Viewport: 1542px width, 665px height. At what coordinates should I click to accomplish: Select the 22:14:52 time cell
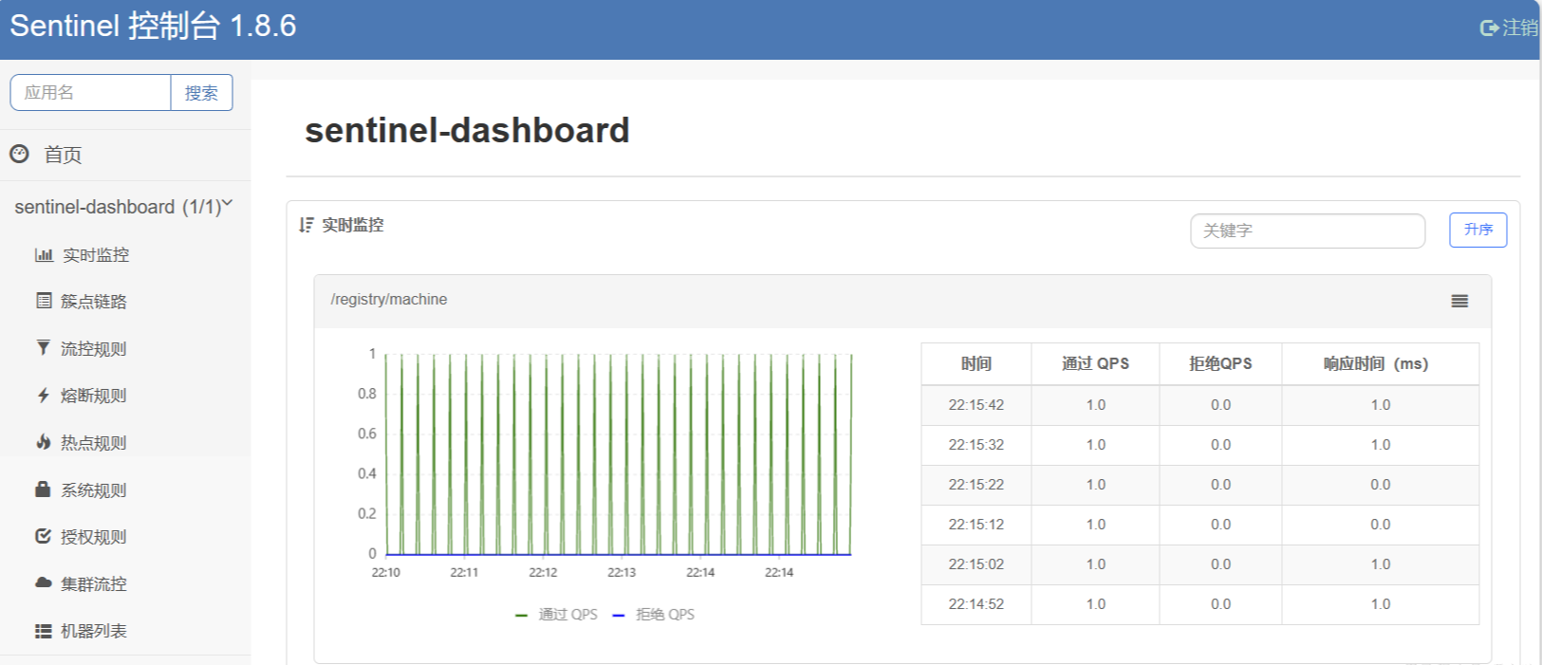976,604
